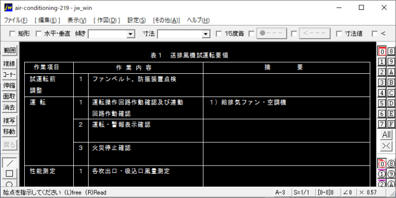Click the All layers button
Image resolution: width=396 pixels, height=198 pixels.
(387, 135)
